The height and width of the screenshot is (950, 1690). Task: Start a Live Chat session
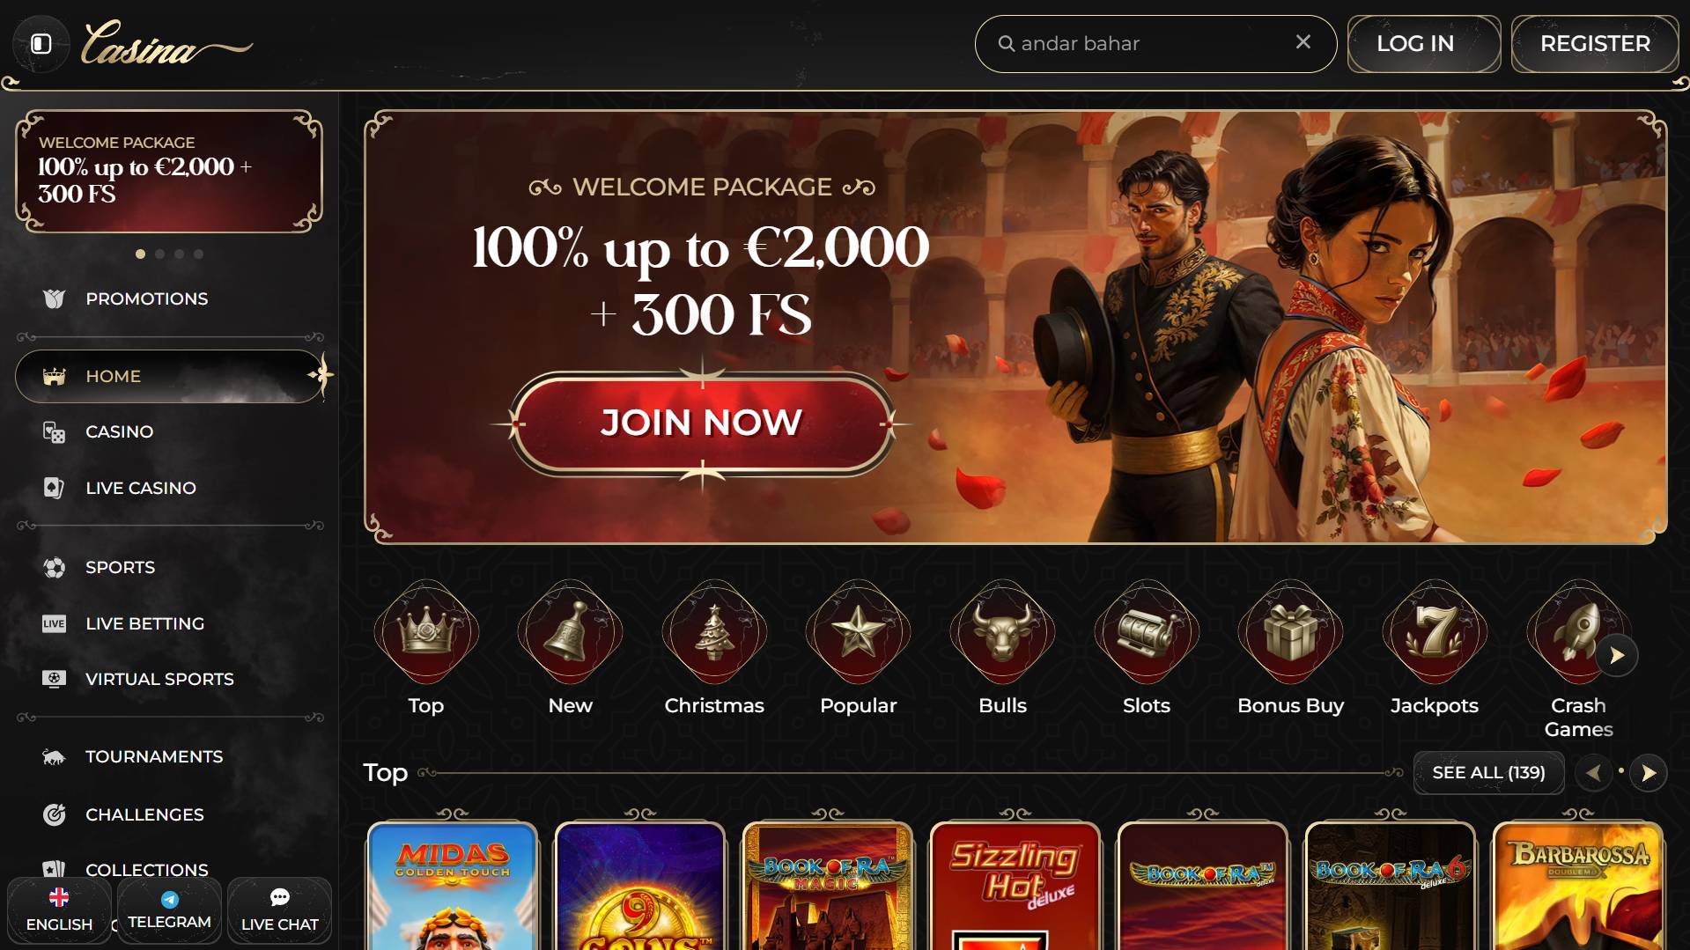279,910
